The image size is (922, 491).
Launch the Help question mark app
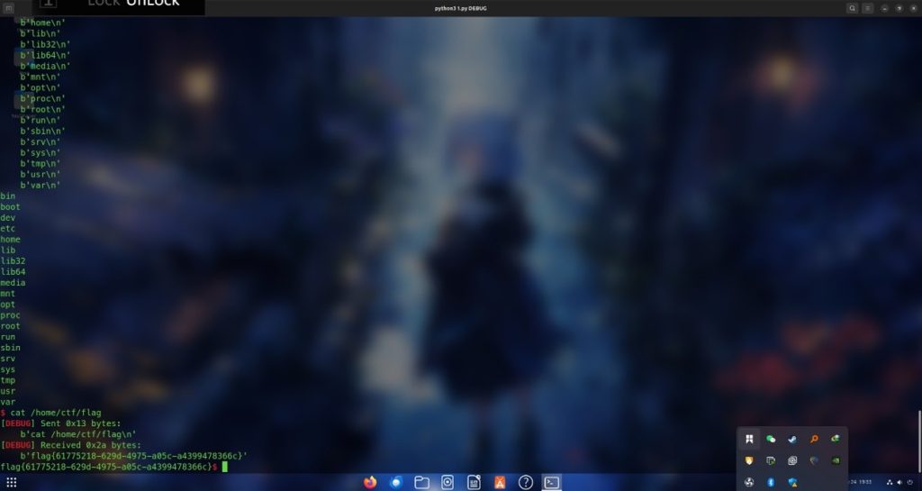point(526,482)
